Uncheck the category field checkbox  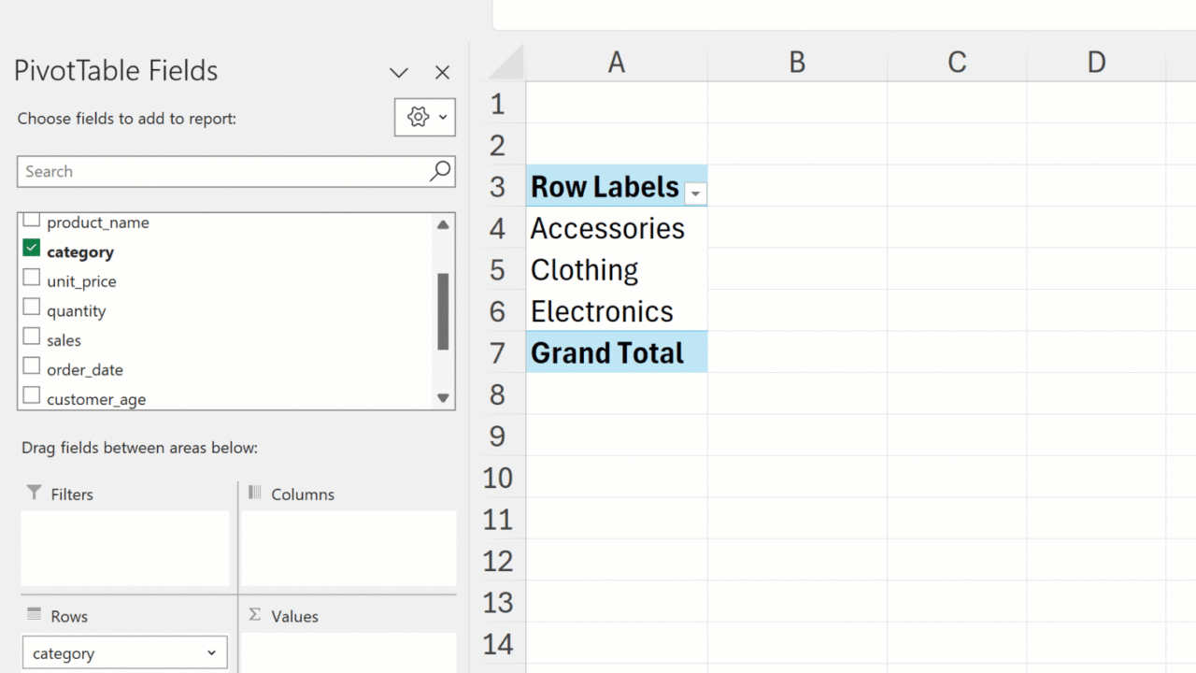[x=32, y=249]
